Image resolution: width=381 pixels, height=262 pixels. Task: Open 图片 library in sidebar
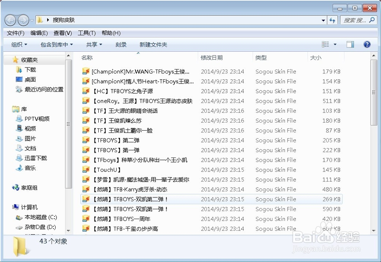point(30,139)
